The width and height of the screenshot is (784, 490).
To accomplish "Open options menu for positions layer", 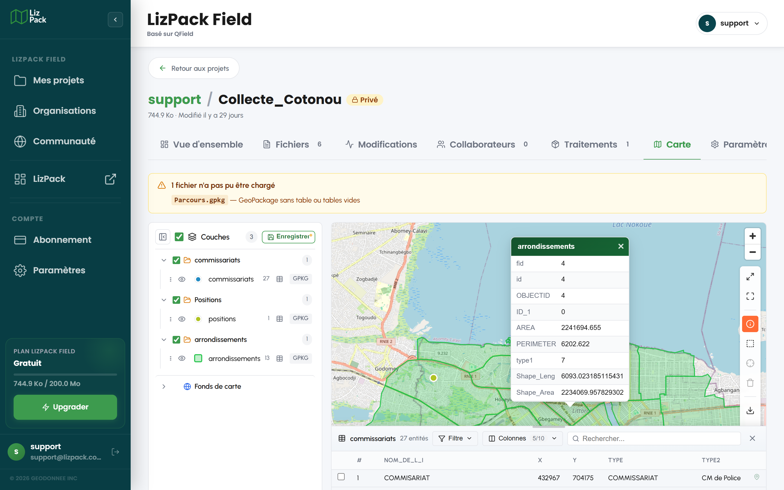I will pyautogui.click(x=170, y=319).
